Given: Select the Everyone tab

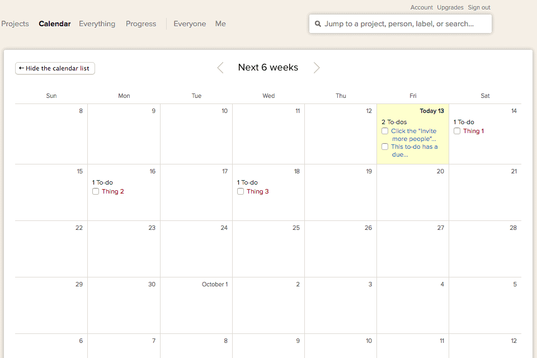Looking at the screenshot, I should pyautogui.click(x=190, y=24).
